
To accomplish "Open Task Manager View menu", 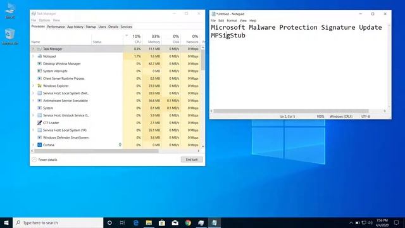I will click(56, 20).
